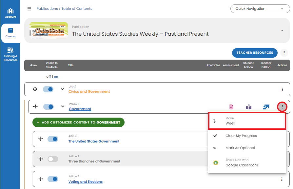Image resolution: width=293 pixels, height=189 pixels.
Task: Collapse the Unit 1 chevron
Action: (62, 89)
